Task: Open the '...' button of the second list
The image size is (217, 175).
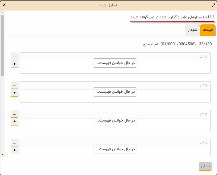Action: coord(15,85)
